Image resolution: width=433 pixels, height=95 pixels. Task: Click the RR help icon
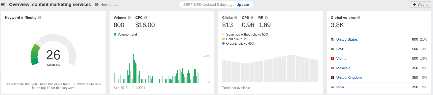pos(266,18)
